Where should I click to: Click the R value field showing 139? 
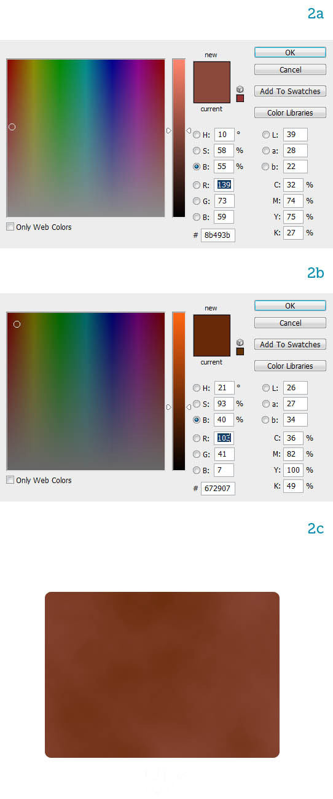tap(224, 185)
